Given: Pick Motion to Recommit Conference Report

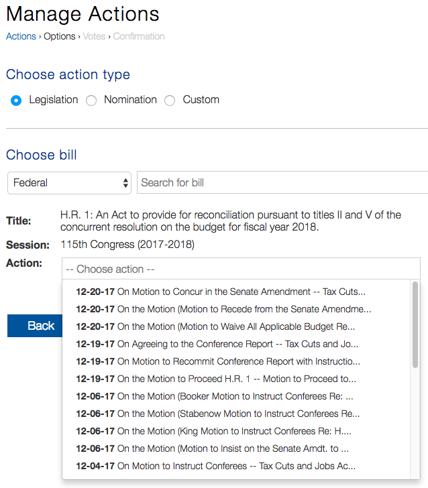Looking at the screenshot, I should click(218, 361).
